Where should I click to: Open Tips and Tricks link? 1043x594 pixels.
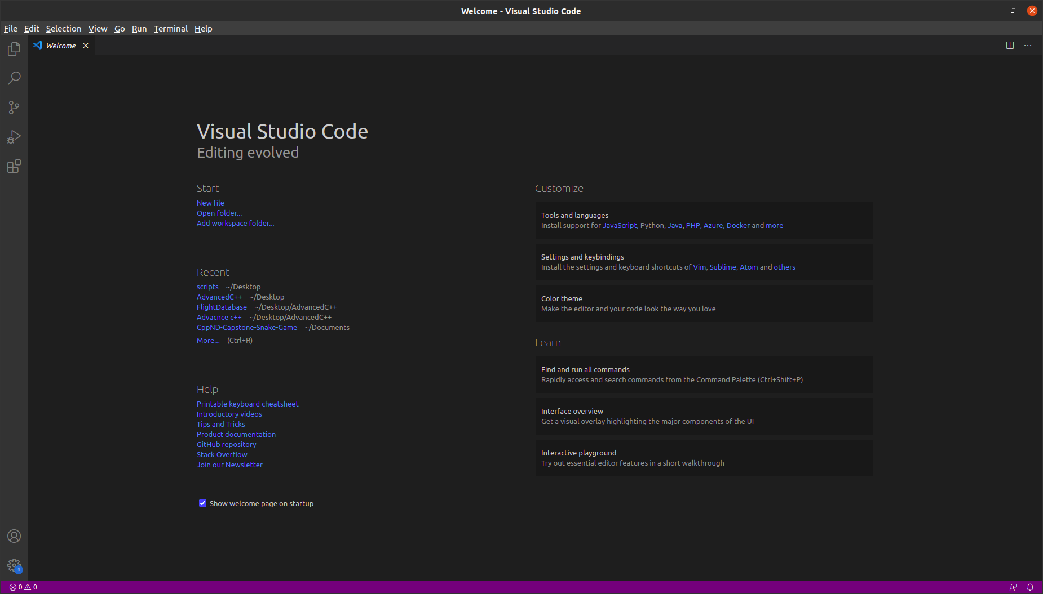tap(221, 424)
